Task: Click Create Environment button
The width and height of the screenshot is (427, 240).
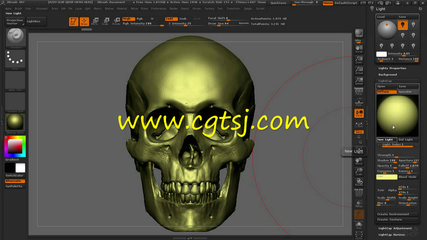Action: coord(397,214)
